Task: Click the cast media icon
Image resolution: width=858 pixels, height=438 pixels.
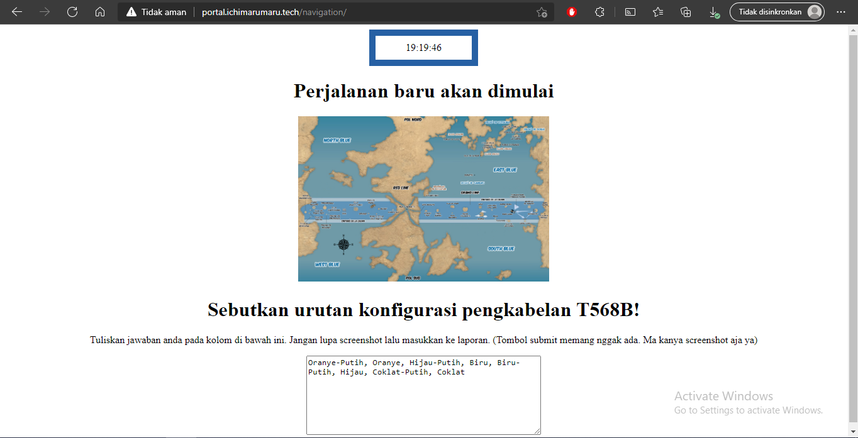Action: pyautogui.click(x=630, y=12)
